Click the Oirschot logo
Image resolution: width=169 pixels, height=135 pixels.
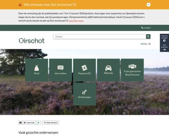click(32, 40)
